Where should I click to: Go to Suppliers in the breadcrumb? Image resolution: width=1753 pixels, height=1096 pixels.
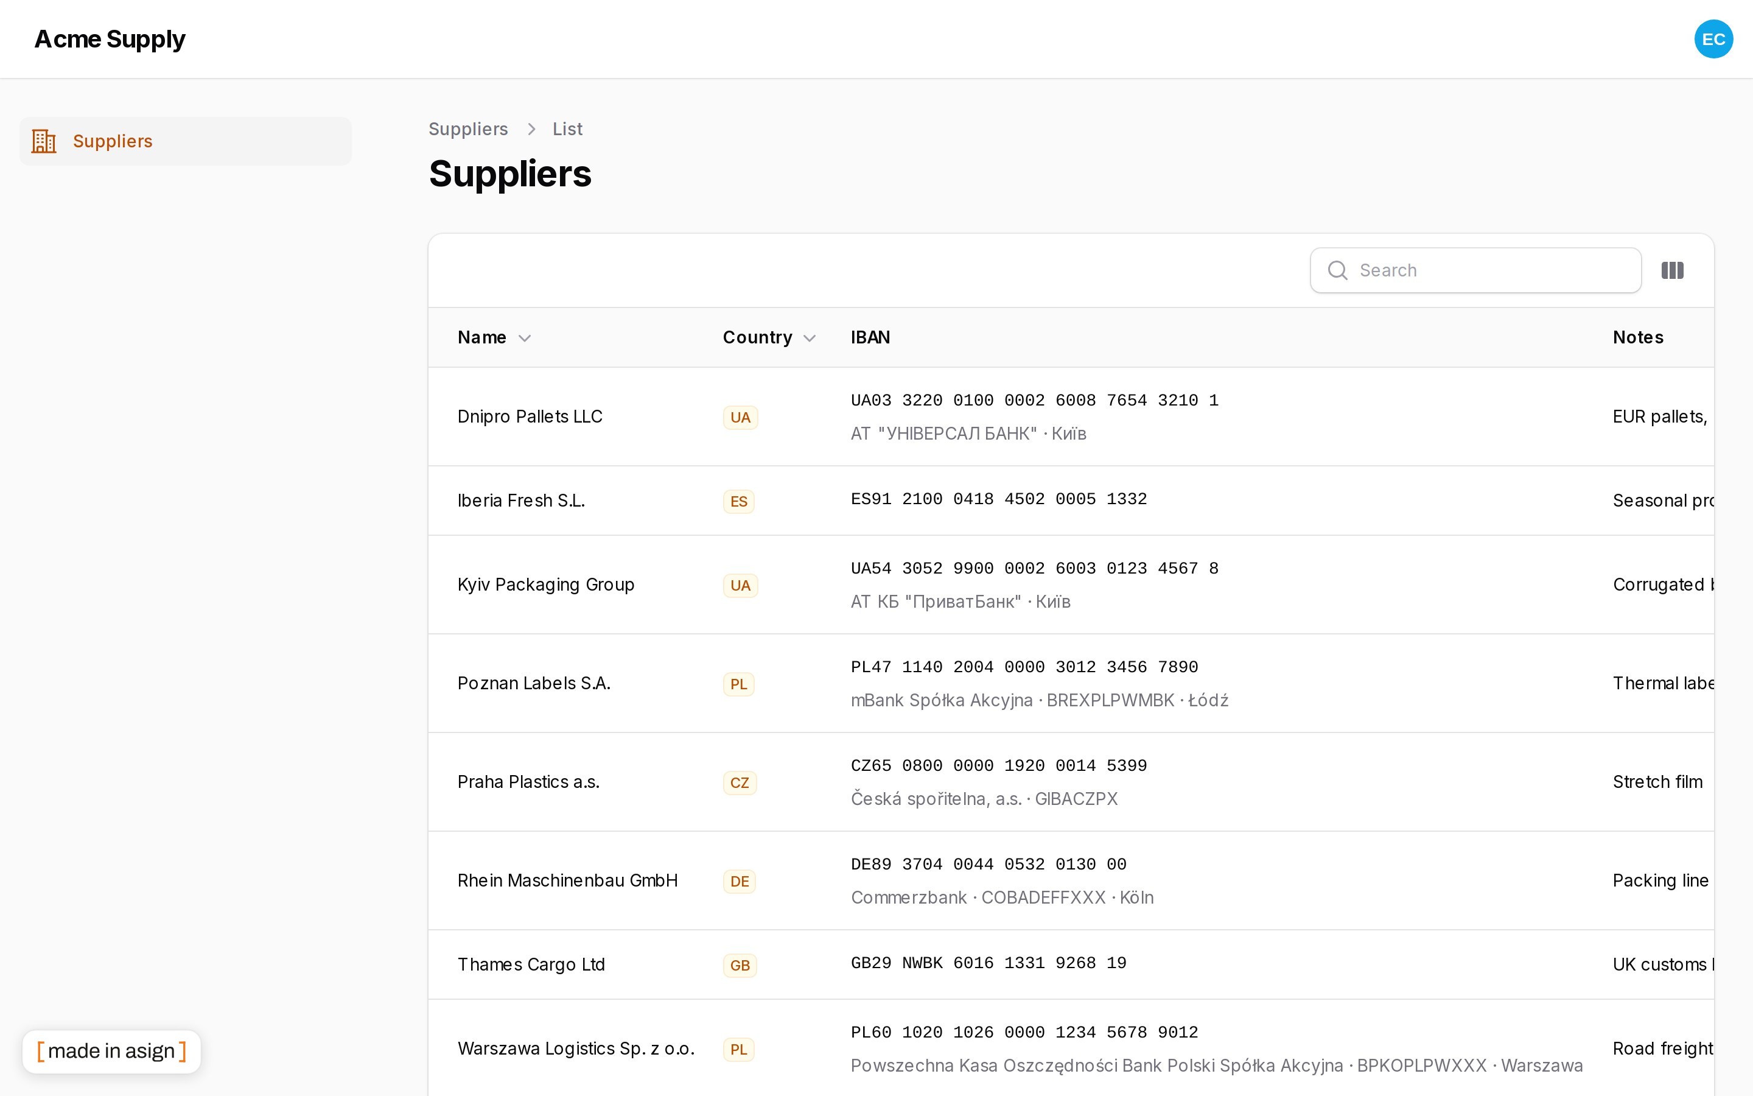point(468,129)
